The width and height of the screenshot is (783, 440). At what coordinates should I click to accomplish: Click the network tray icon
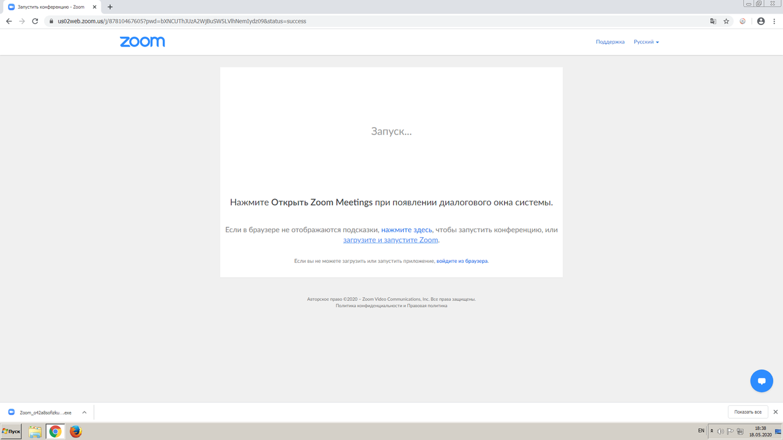click(x=740, y=431)
